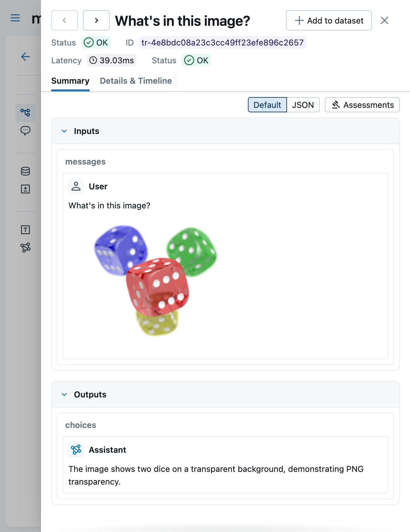
Task: Collapse the Outputs section
Action: (x=65, y=395)
